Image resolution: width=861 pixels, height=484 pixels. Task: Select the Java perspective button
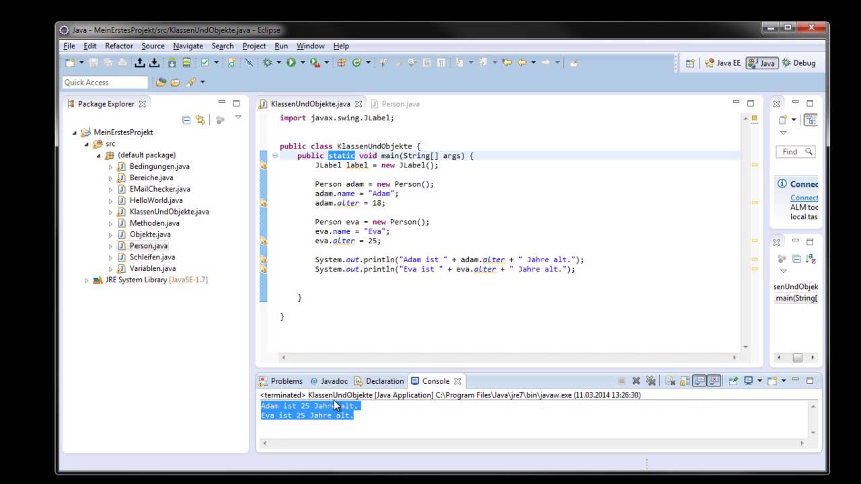[x=761, y=63]
